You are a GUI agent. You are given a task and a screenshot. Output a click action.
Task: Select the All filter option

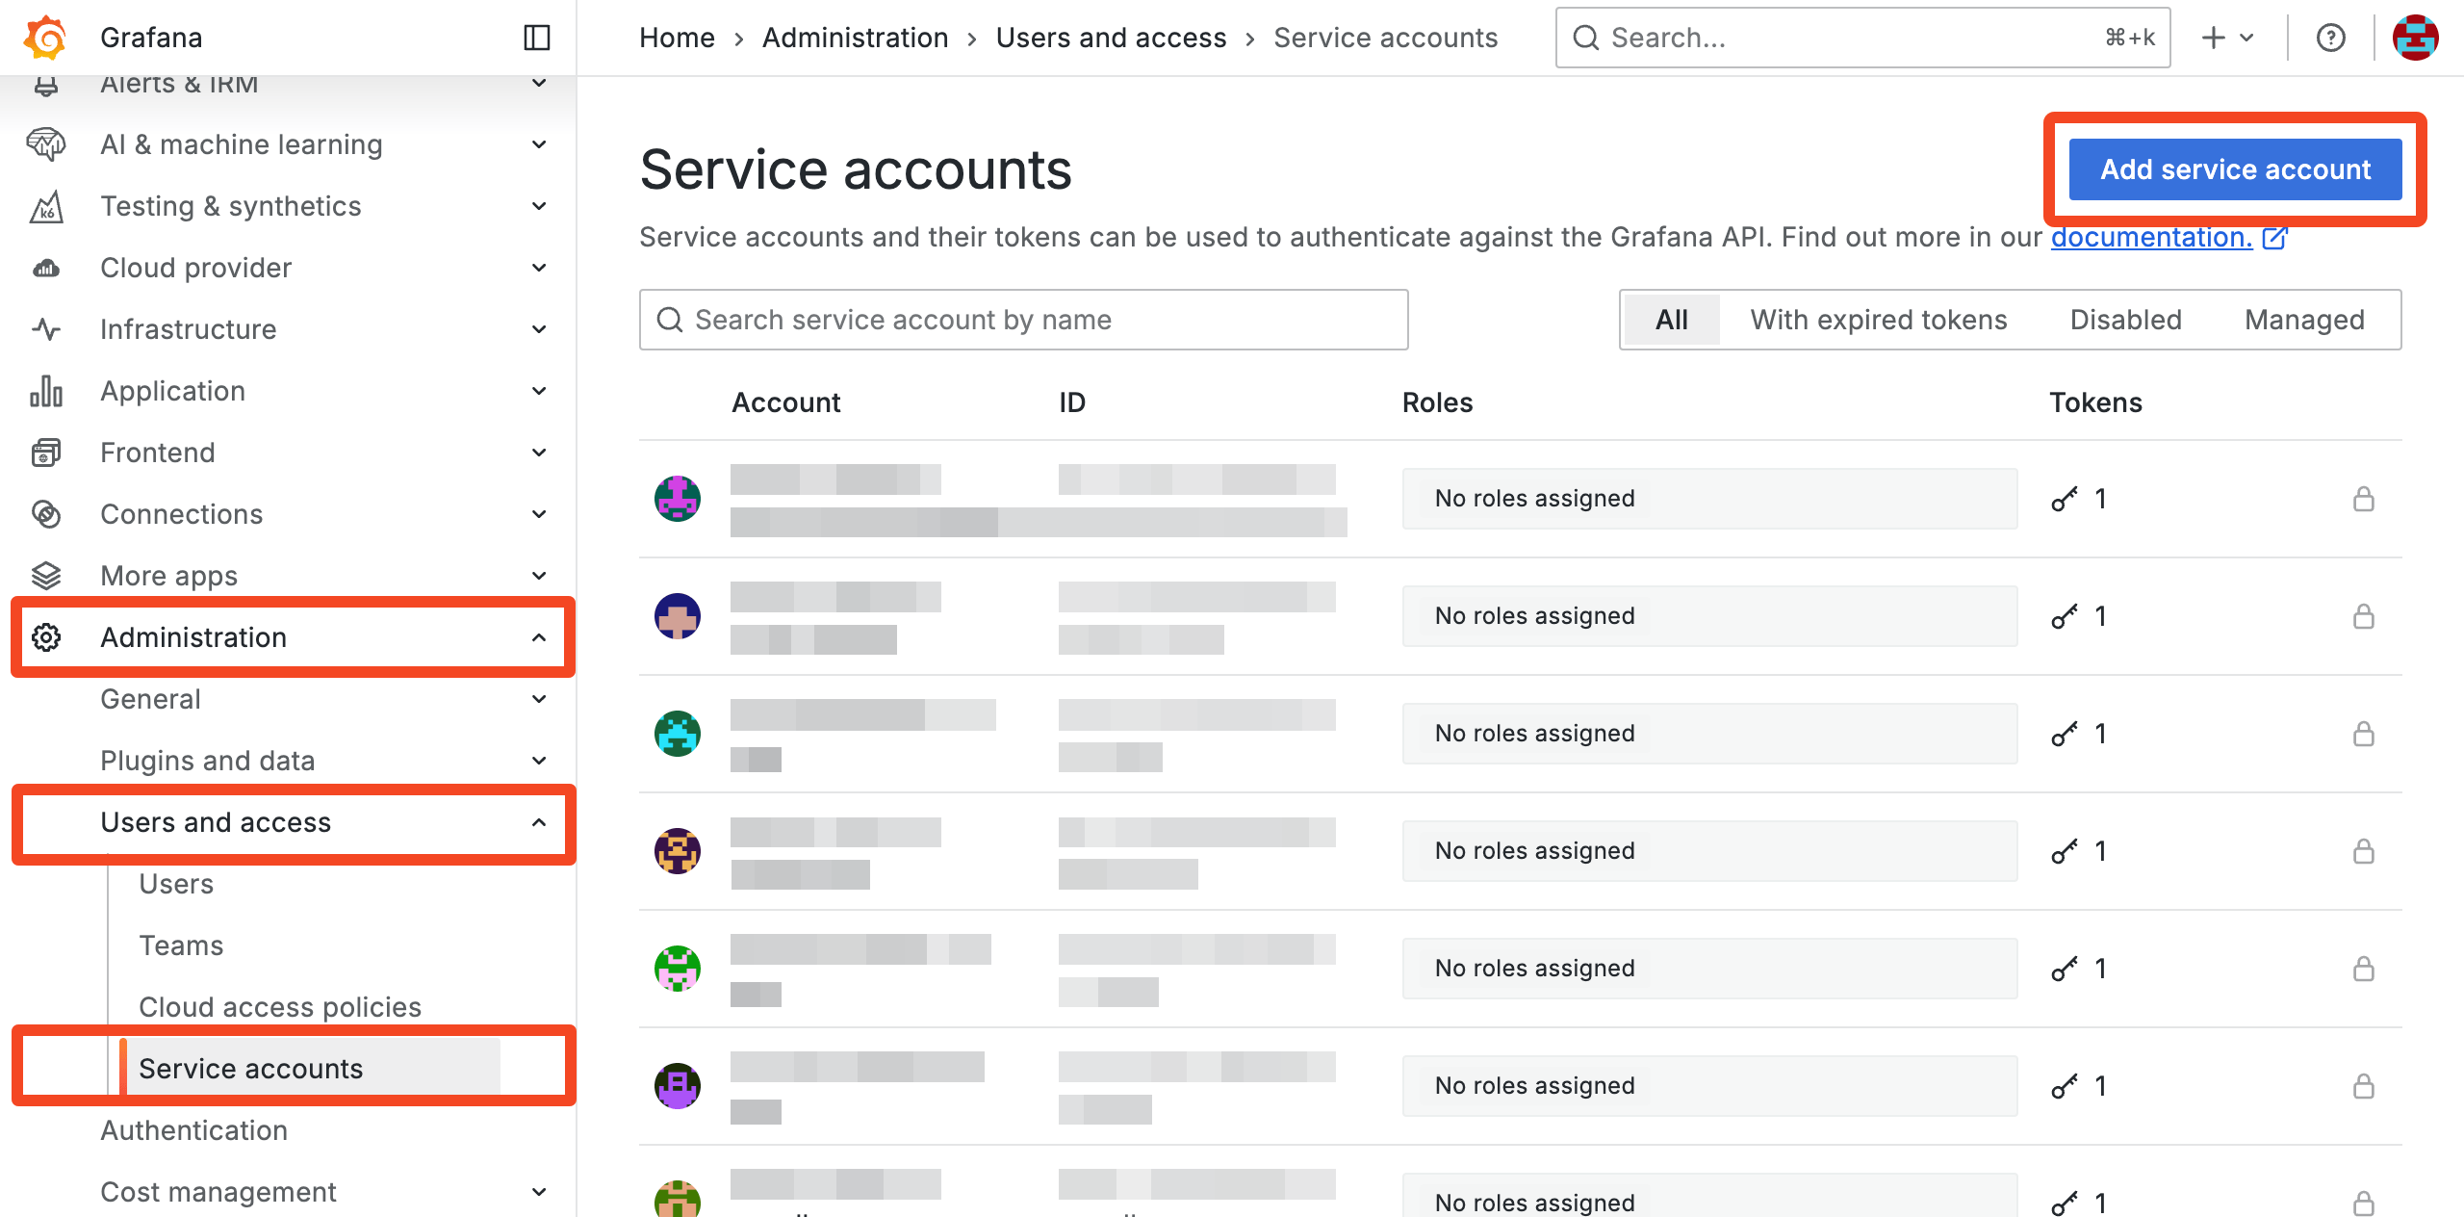click(1672, 320)
